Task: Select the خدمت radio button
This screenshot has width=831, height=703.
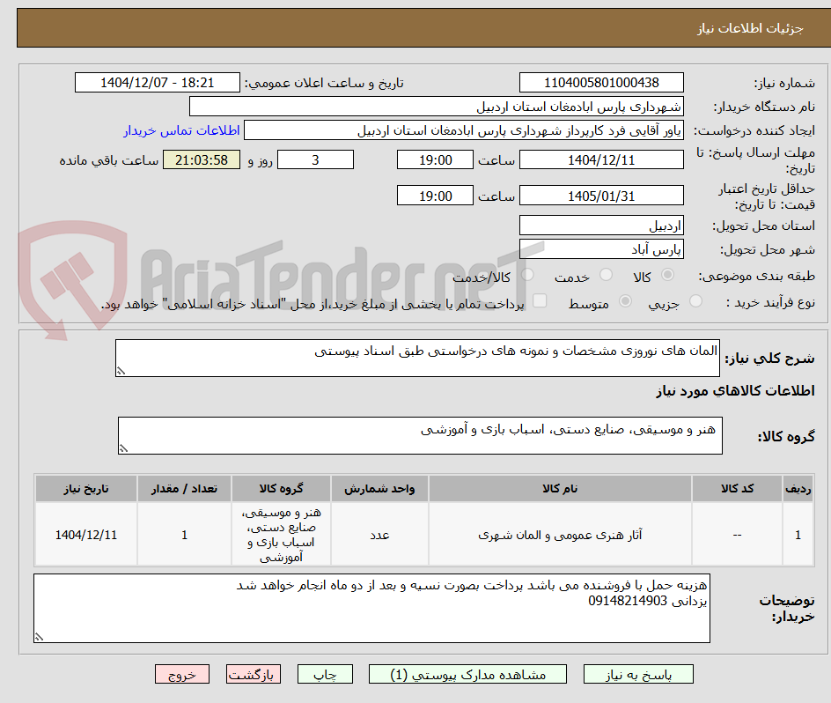Action: click(606, 274)
